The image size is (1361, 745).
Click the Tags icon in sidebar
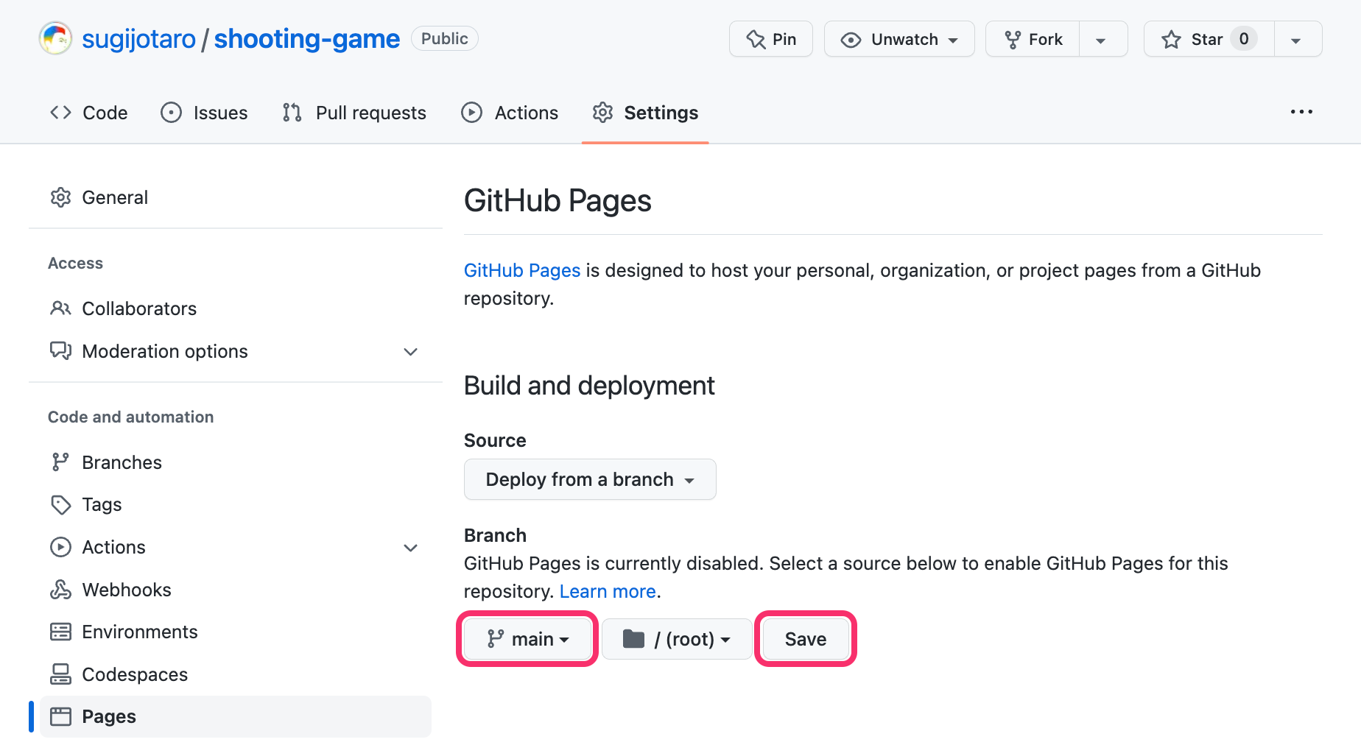click(x=60, y=504)
